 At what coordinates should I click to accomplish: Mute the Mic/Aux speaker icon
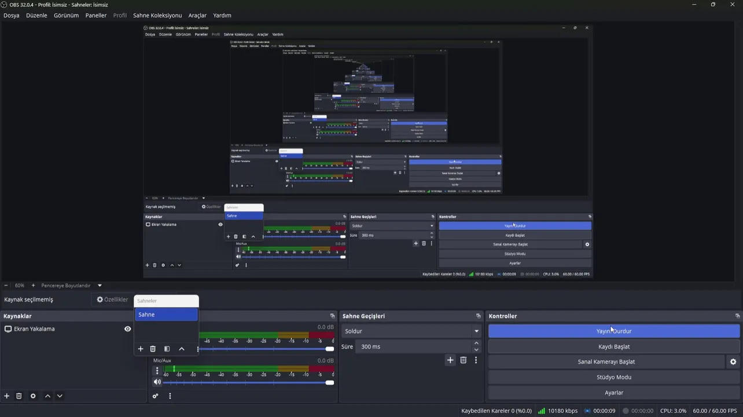157,382
